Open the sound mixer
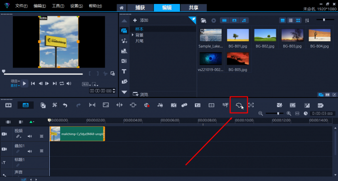 point(160,105)
